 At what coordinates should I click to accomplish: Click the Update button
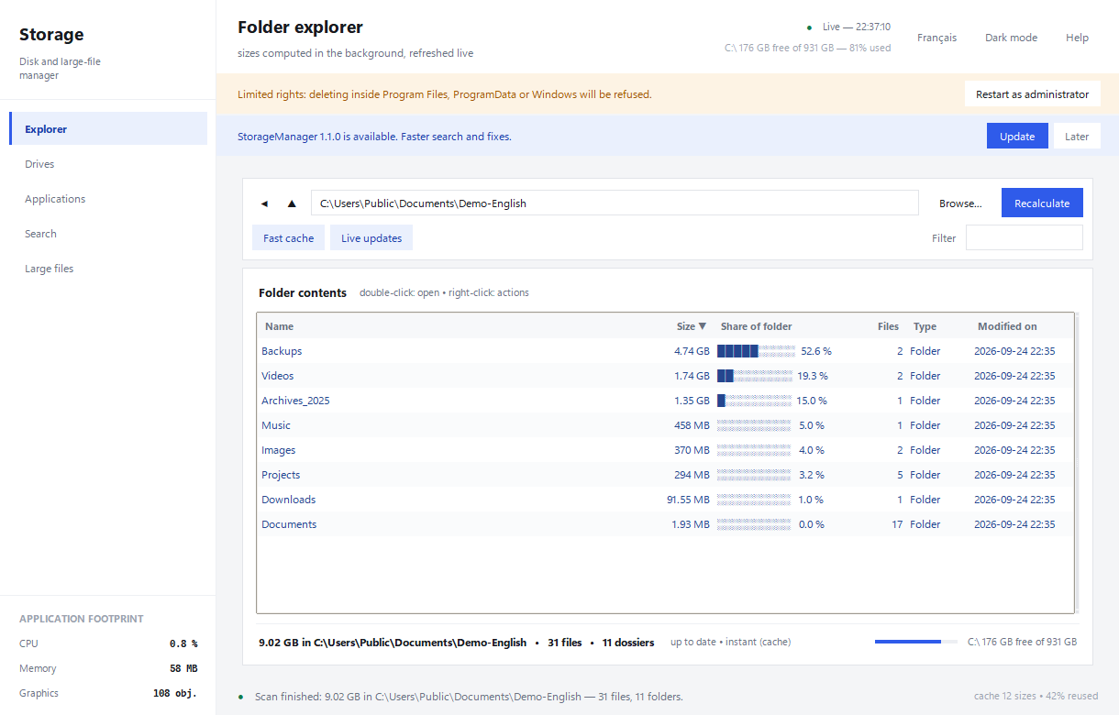point(1017,137)
